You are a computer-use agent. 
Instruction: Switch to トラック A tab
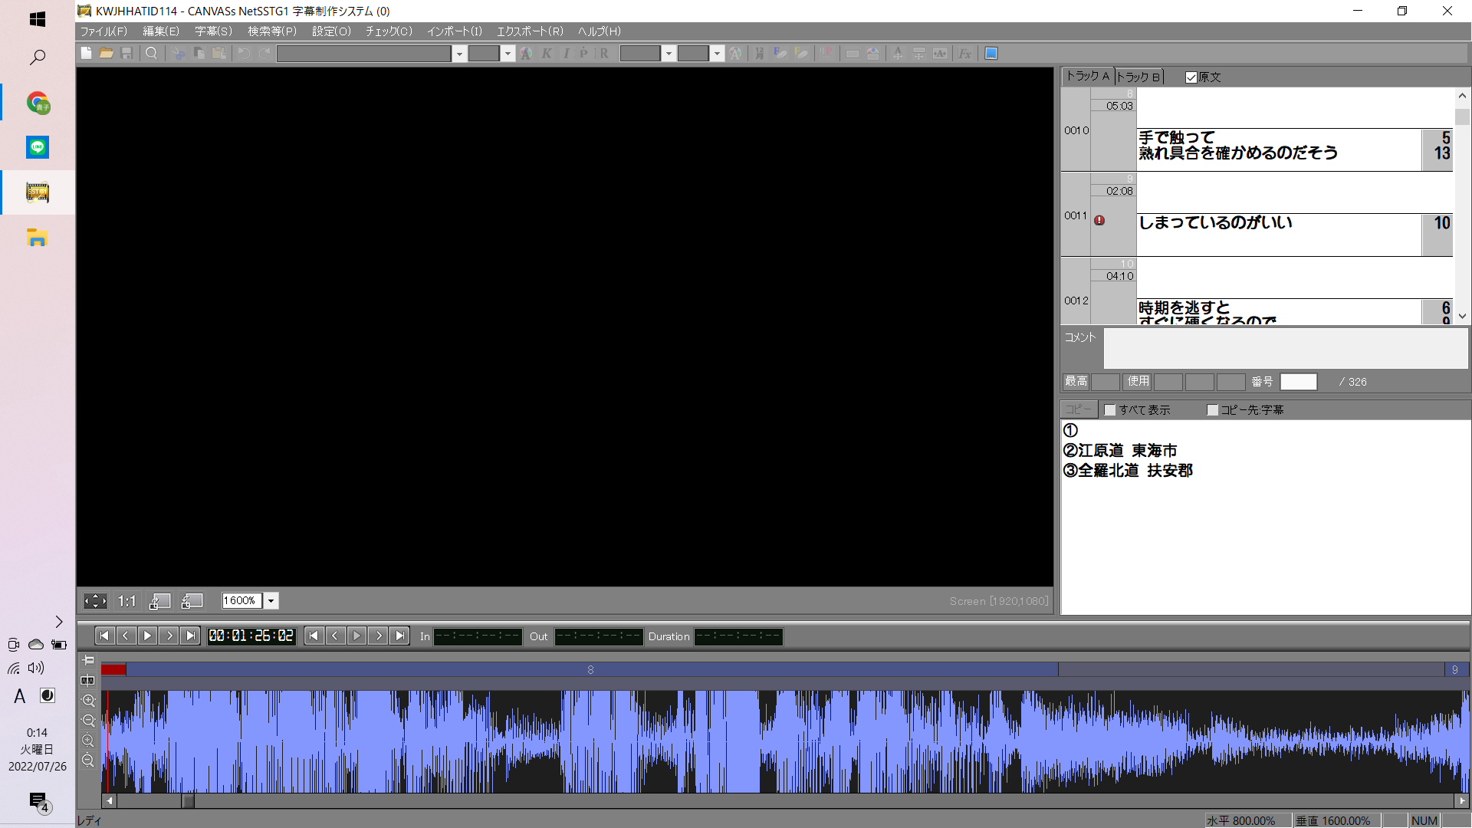pos(1088,76)
